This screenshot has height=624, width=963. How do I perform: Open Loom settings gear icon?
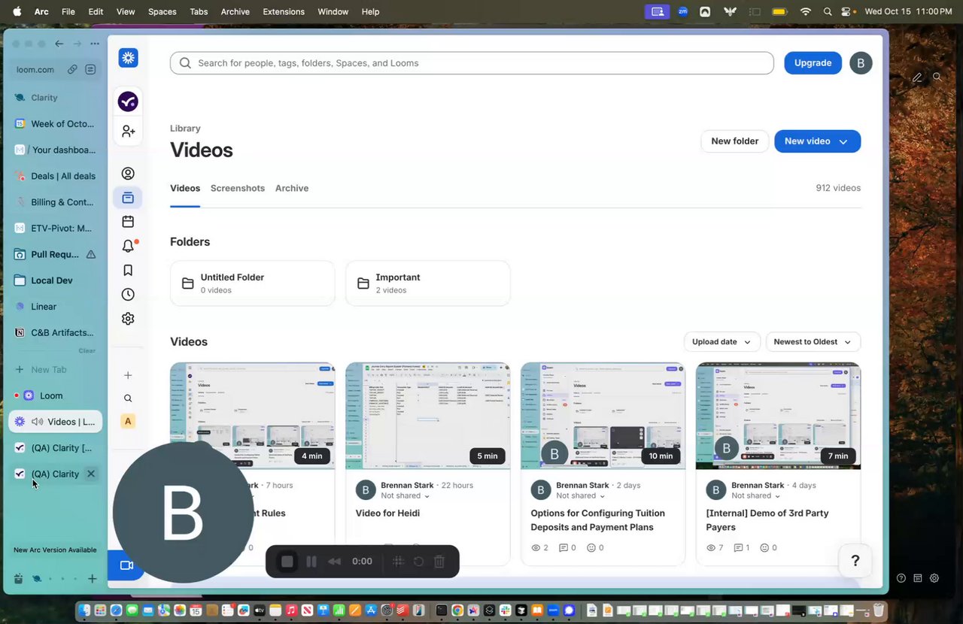(128, 318)
